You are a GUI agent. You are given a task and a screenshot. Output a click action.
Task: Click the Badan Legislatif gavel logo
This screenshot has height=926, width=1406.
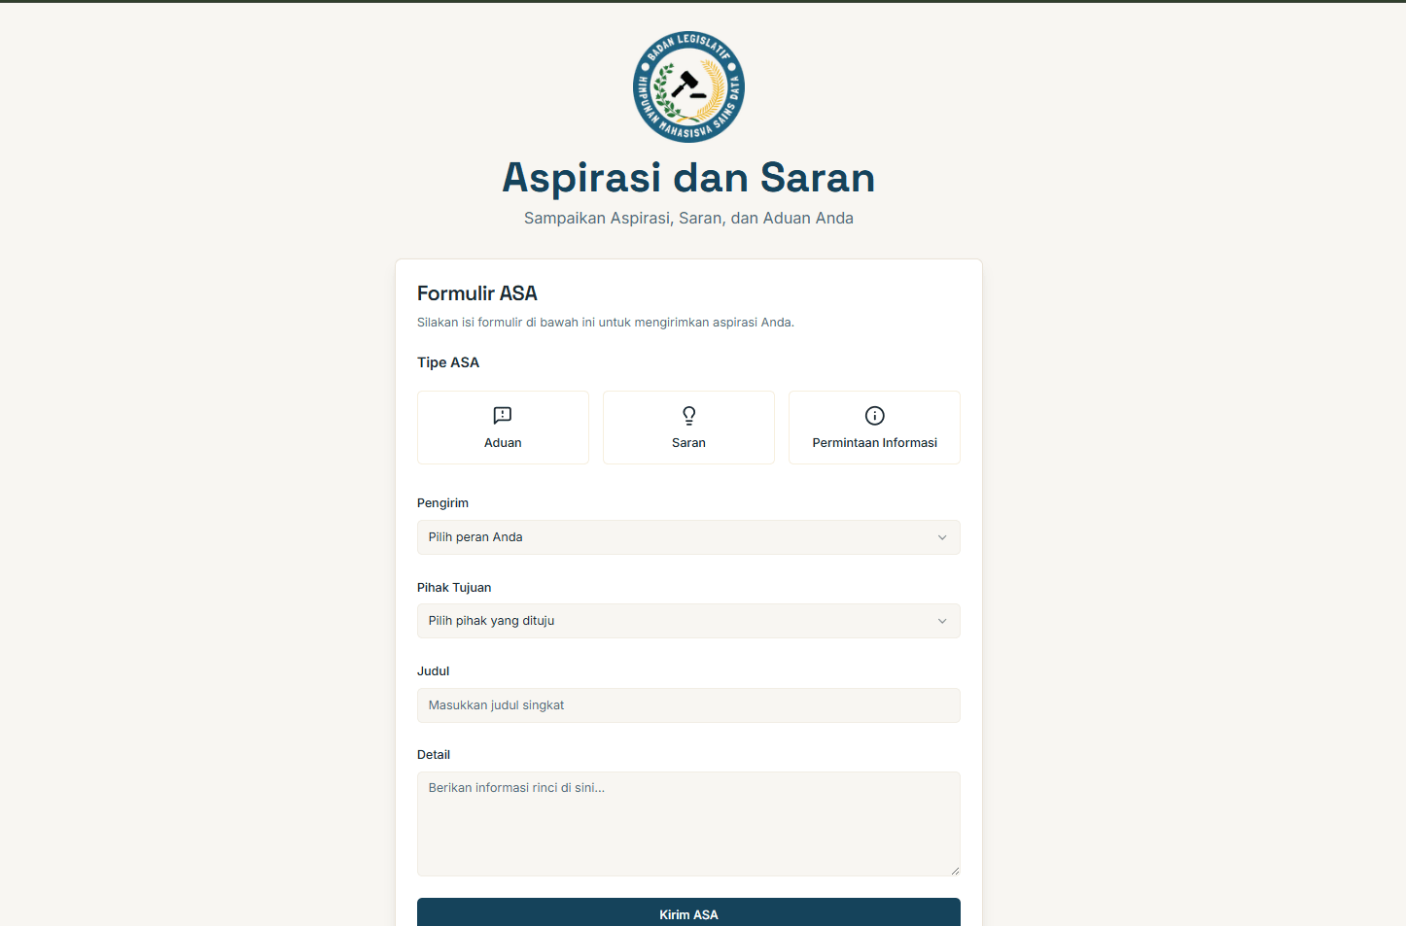click(688, 86)
